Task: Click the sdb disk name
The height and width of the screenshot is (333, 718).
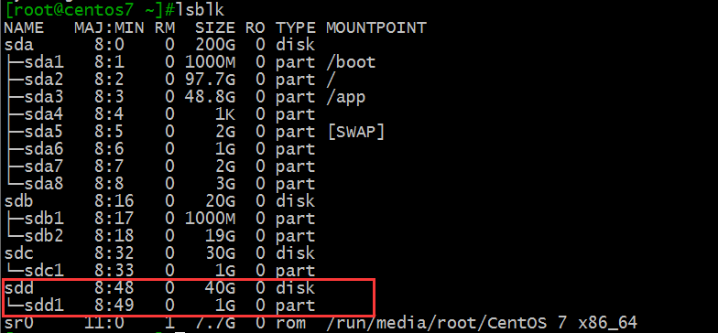Action: point(18,201)
